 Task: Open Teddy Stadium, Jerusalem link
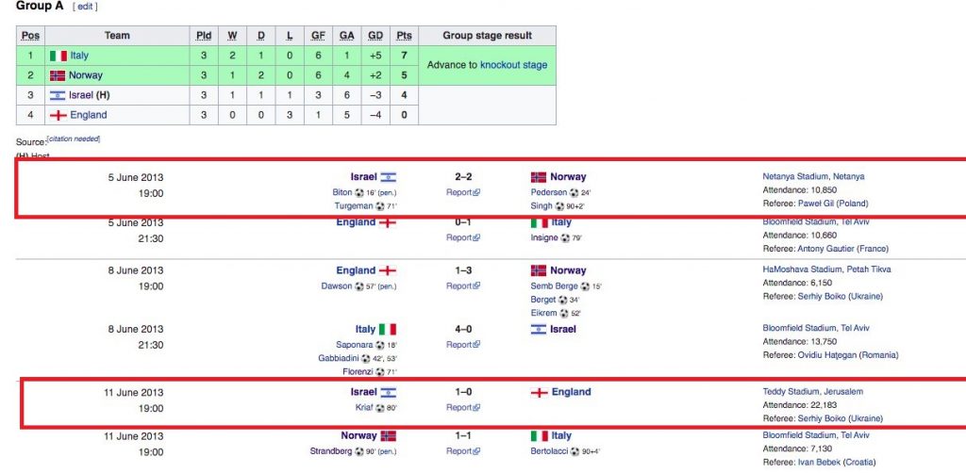point(812,391)
